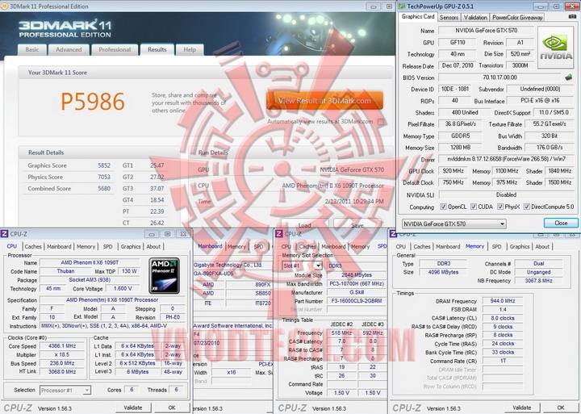Click the HT Link value 3068.0 MHz
Screen dimensions: 581x414
62,371
